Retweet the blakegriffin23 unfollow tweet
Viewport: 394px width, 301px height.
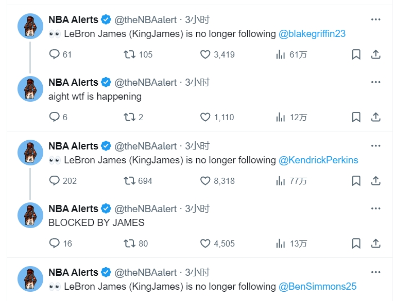click(x=130, y=54)
